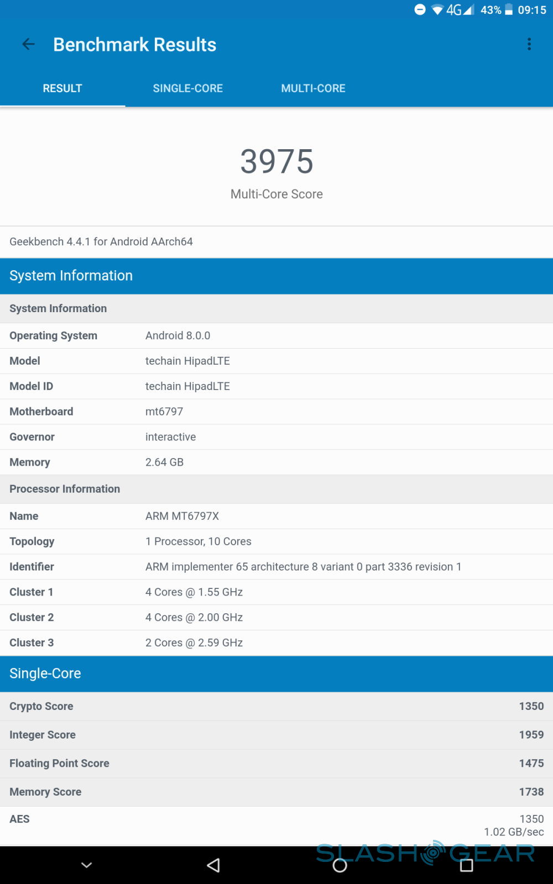Tap the System Information section header
This screenshot has width=553, height=884.
276,276
